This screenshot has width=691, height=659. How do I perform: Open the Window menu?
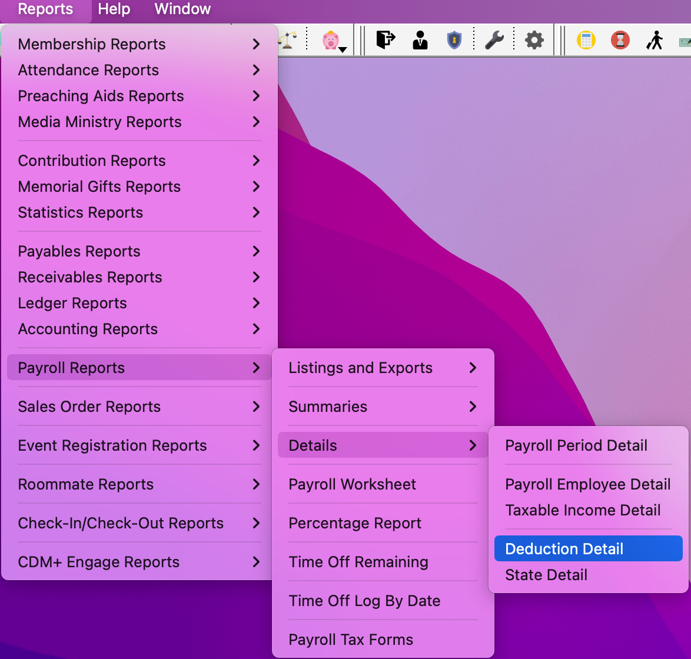click(x=182, y=9)
